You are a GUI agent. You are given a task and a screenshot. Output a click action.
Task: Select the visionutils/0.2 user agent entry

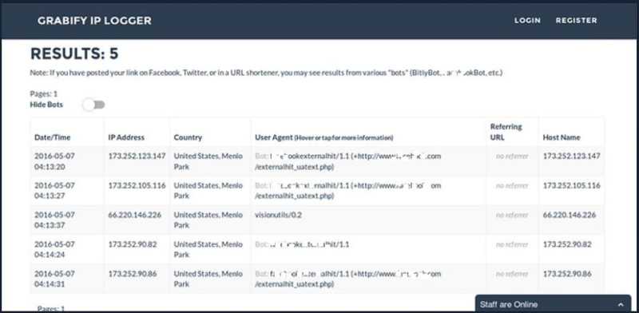[278, 215]
